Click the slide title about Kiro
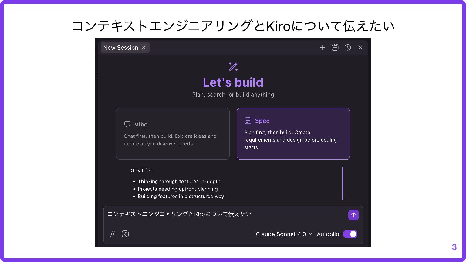This screenshot has height=262, width=466. [x=233, y=26]
